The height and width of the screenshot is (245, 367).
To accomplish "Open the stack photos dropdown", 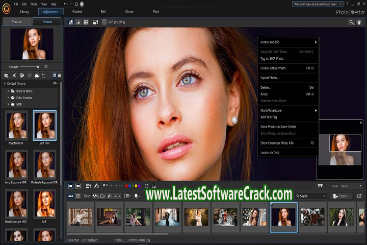I will click(x=137, y=196).
